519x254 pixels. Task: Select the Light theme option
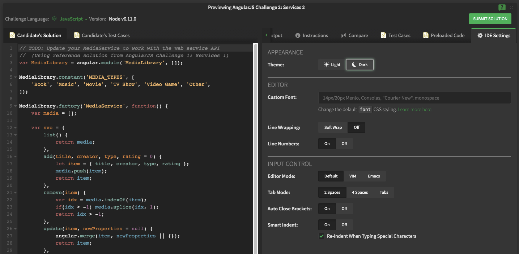point(332,65)
